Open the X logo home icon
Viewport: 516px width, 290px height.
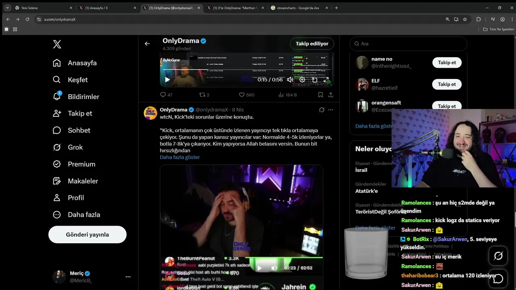pyautogui.click(x=57, y=44)
